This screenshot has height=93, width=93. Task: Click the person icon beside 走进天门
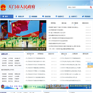(69, 16)
